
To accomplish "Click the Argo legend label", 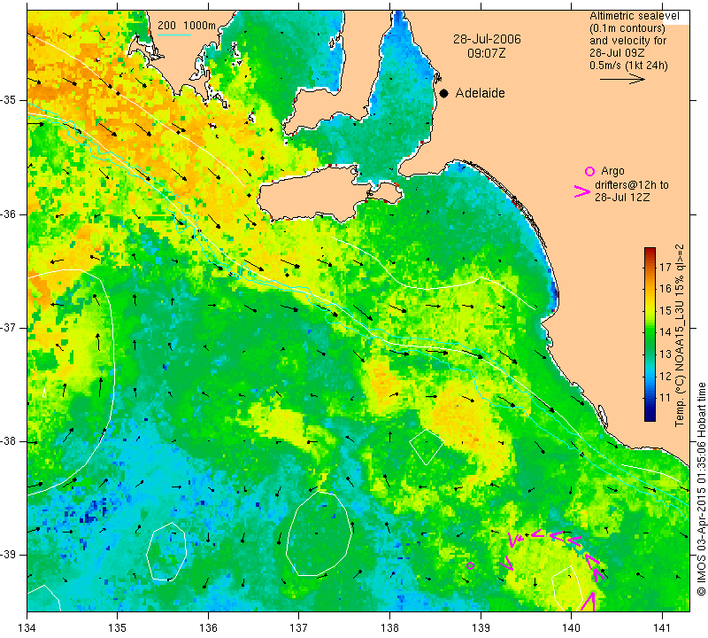I will [x=612, y=171].
